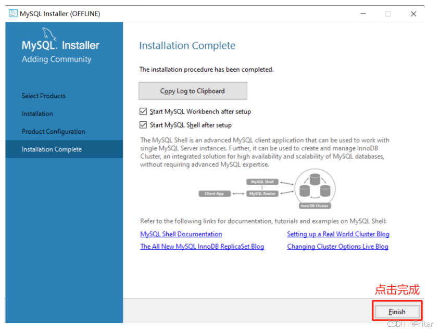Open The All New MySQL InnoDB ReplicaSet Blog
This screenshot has width=440, height=332.
click(x=202, y=247)
